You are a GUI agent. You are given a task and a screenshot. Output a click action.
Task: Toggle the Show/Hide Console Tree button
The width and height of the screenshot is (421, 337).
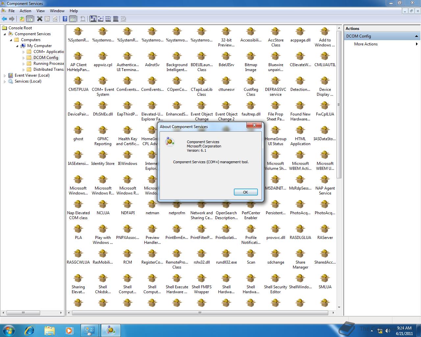coord(30,19)
